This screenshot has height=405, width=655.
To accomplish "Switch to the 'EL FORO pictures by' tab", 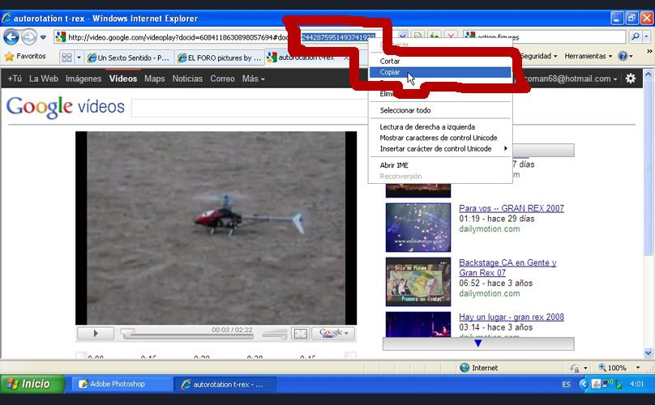I will point(220,58).
